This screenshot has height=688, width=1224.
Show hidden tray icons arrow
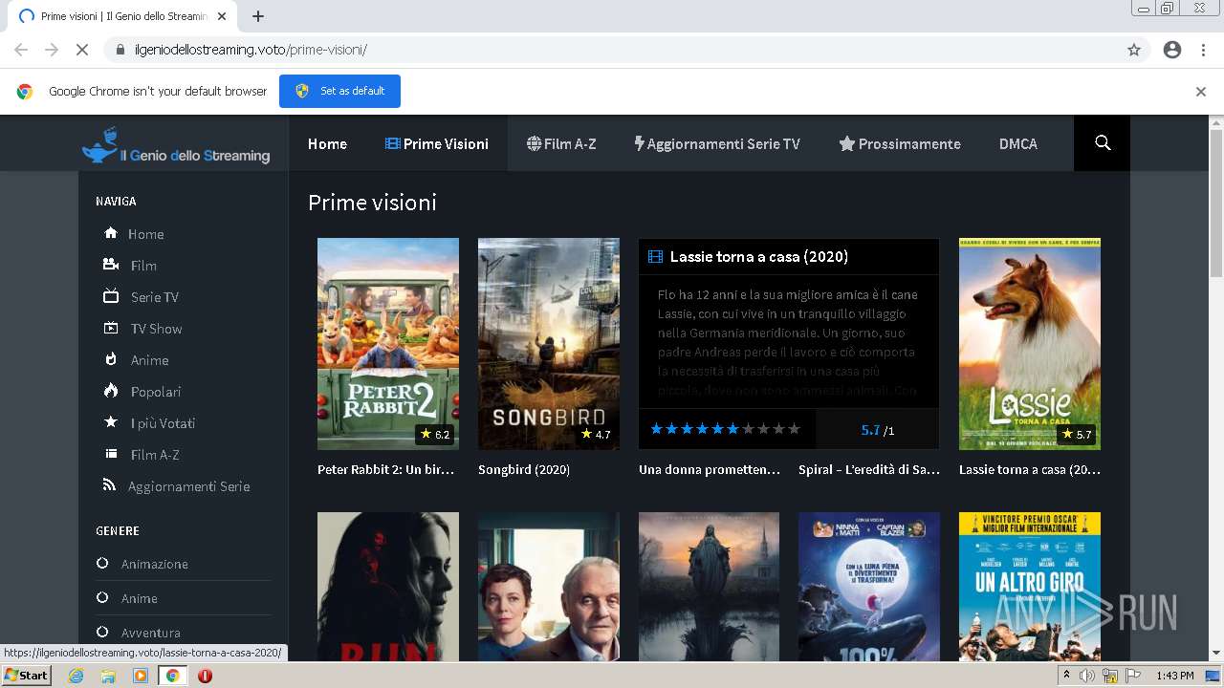tap(1066, 676)
